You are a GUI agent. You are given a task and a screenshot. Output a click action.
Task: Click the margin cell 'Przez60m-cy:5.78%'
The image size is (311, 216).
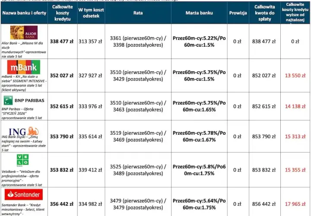pos(199,137)
